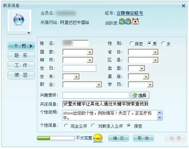Click the blue avatar profile picture
This screenshot has width=189, height=149.
pyautogui.click(x=19, y=20)
